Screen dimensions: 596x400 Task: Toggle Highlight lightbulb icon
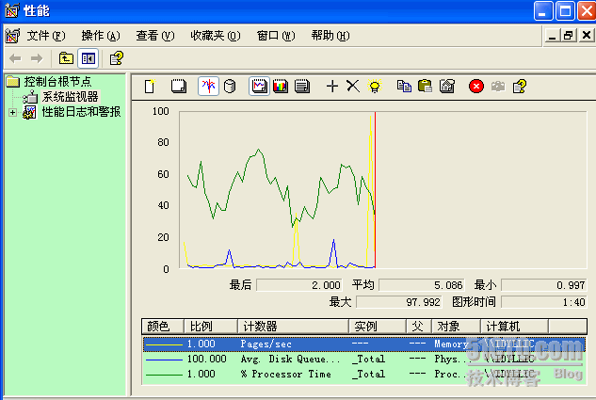point(375,87)
